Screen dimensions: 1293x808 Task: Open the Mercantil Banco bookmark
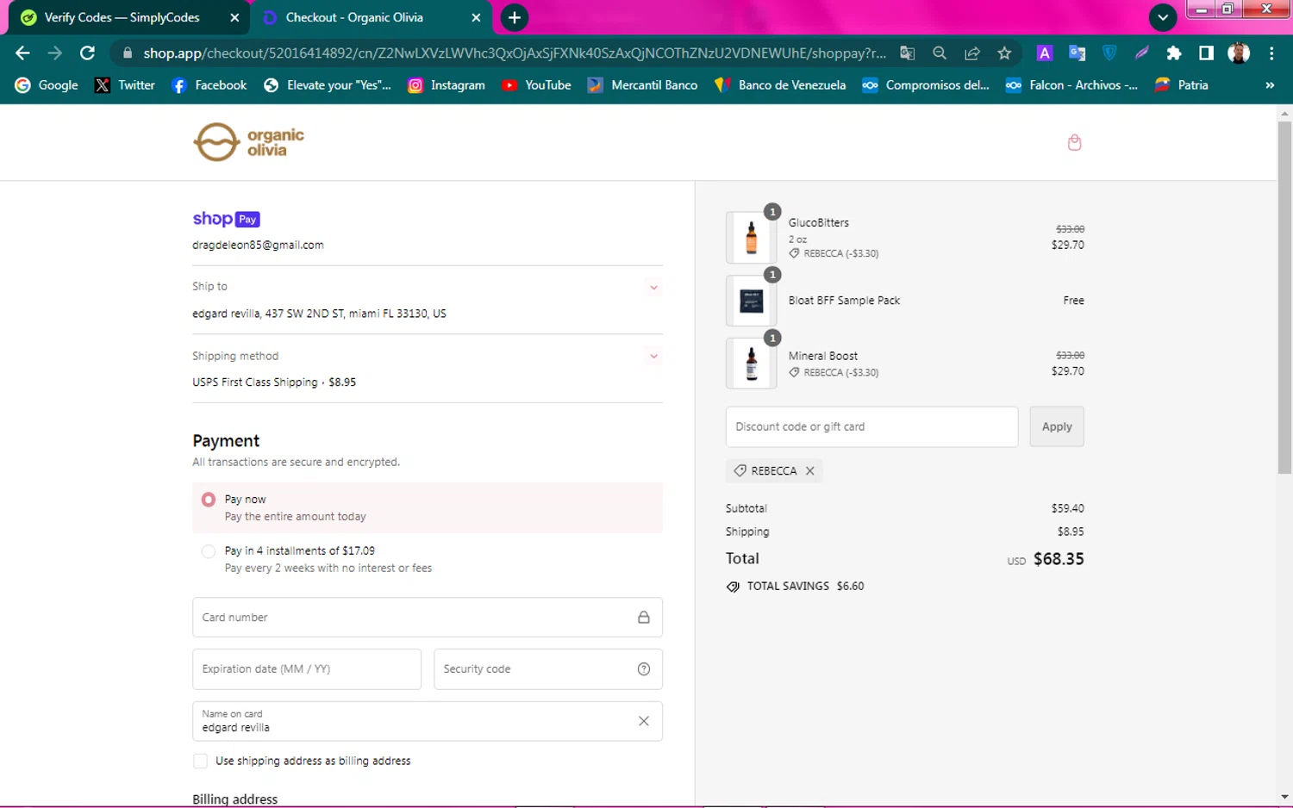[642, 85]
